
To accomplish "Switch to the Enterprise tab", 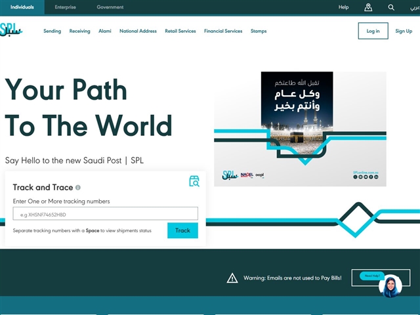I will 66,7.
